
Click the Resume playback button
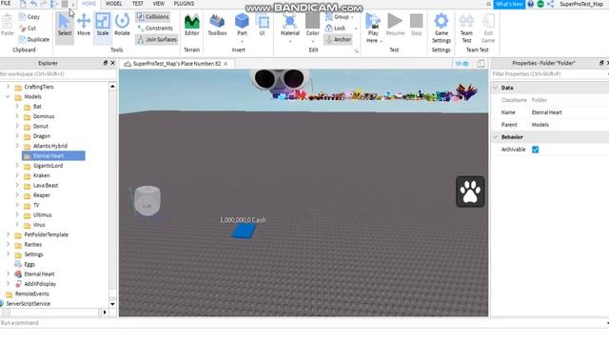395,25
